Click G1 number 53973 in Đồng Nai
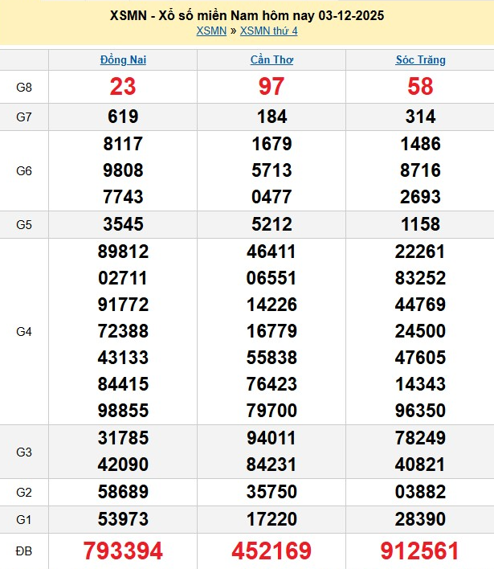Viewport: 494px width, 569px height. click(123, 518)
